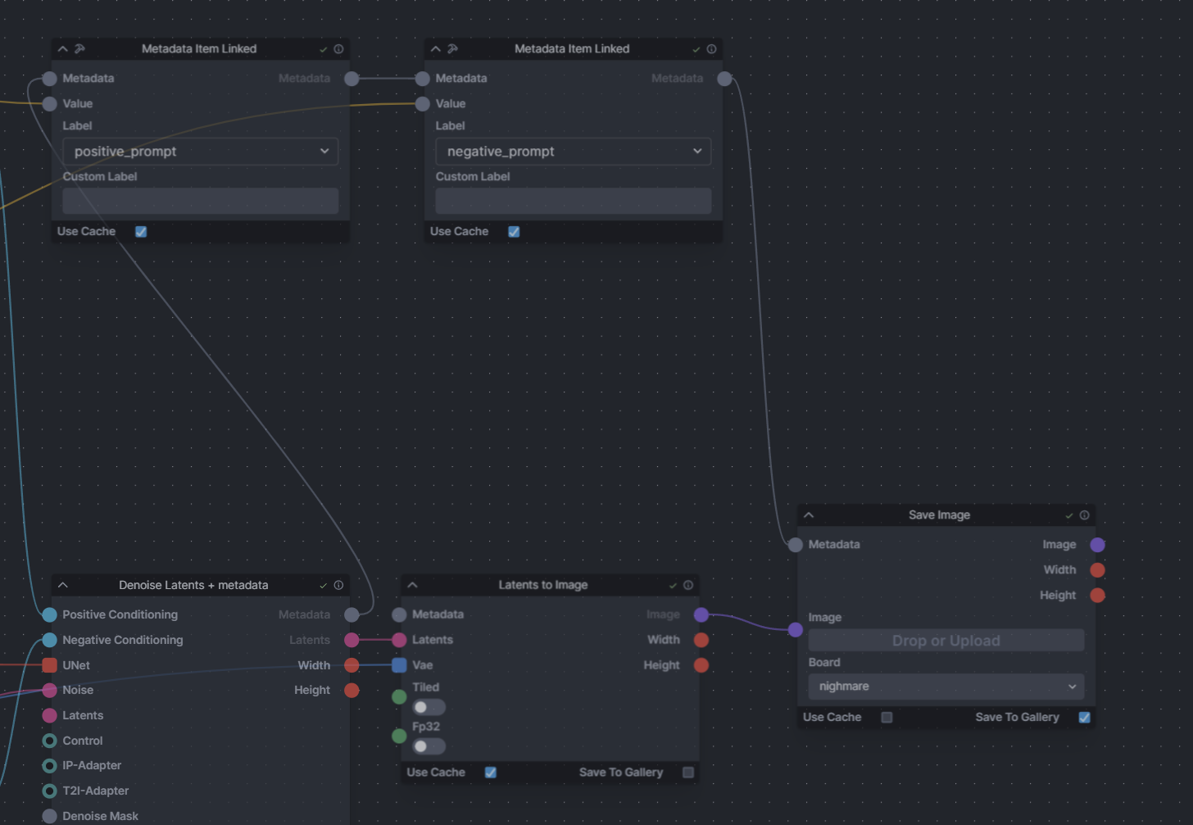
Task: Toggle Use Cache on the Latents to Image node
Action: coord(491,773)
